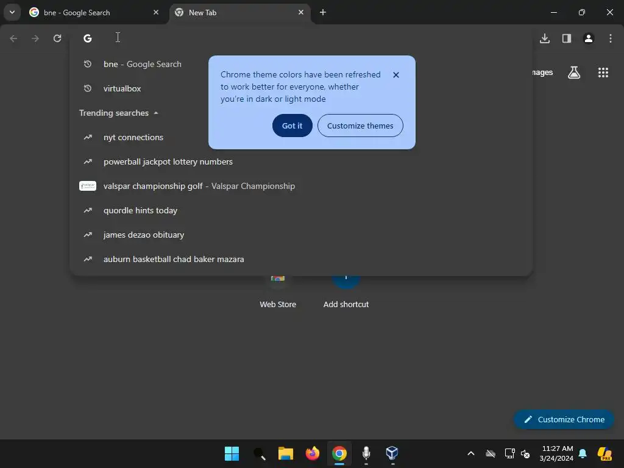Close the New Tab tab
Screen dimensions: 624x468
[301, 12]
